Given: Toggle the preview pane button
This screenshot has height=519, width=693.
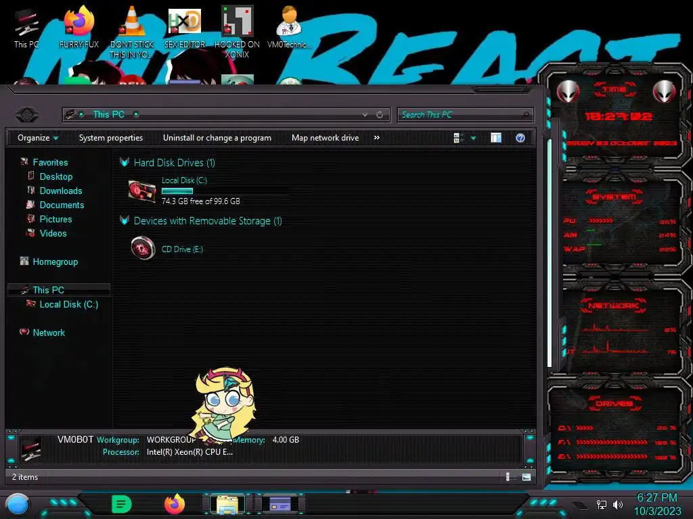Looking at the screenshot, I should point(496,138).
